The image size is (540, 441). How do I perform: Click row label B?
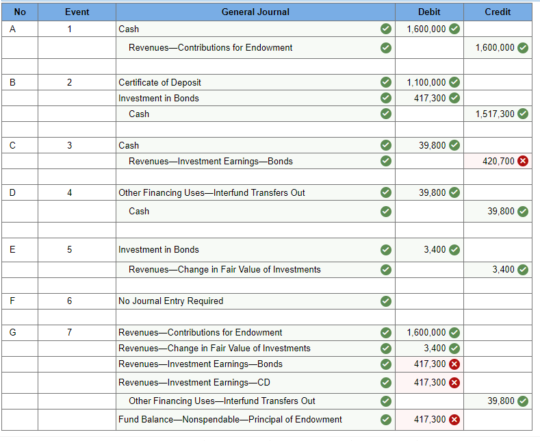coord(12,82)
